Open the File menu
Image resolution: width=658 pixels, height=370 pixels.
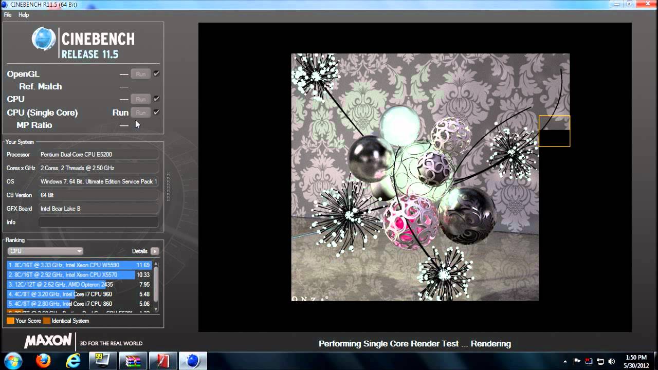[x=8, y=15]
